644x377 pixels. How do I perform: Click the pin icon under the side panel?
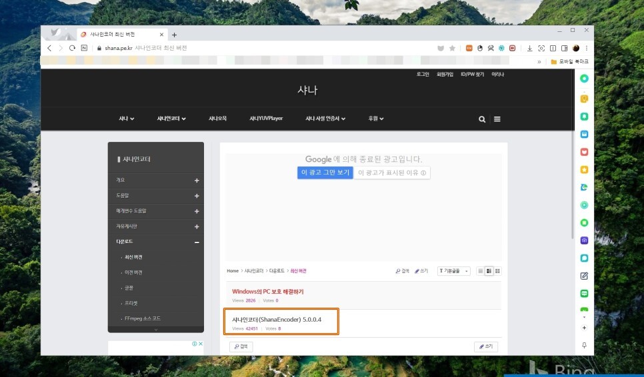(584, 346)
